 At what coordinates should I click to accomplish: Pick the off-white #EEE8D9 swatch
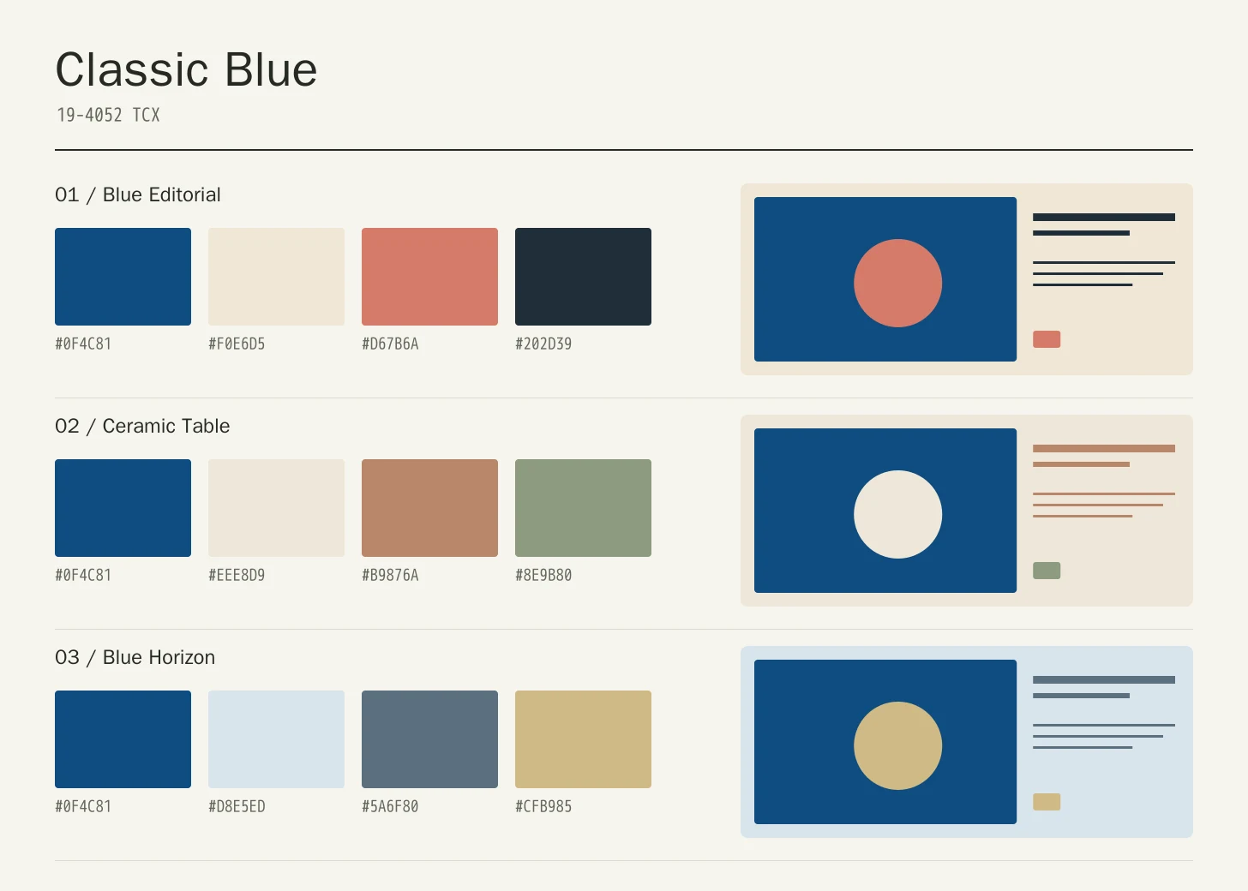[276, 508]
